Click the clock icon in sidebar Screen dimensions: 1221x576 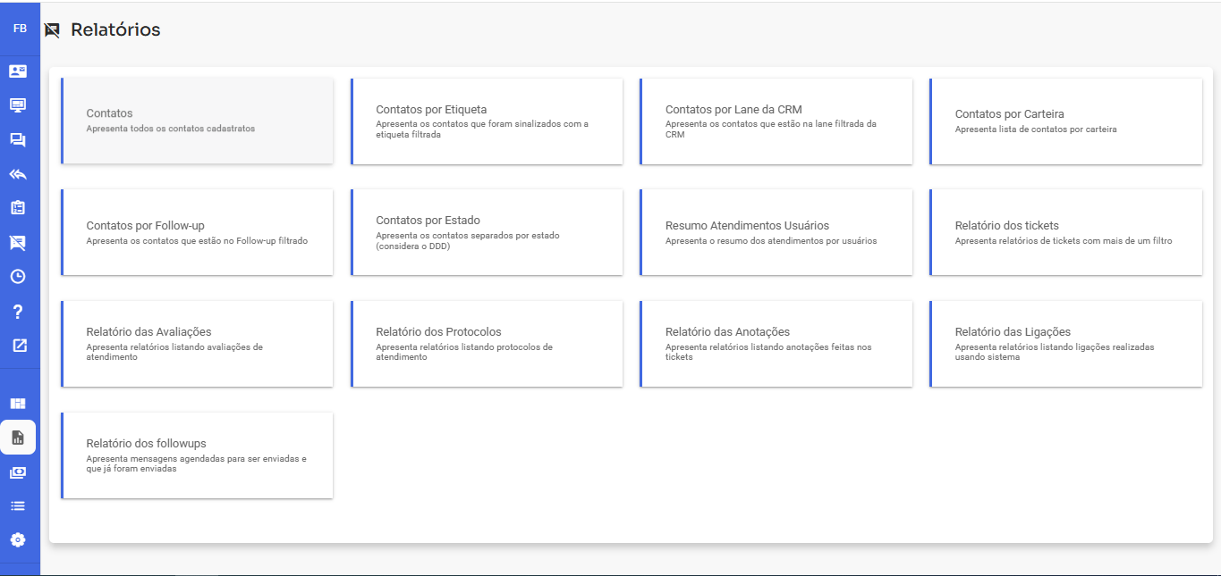(x=18, y=277)
